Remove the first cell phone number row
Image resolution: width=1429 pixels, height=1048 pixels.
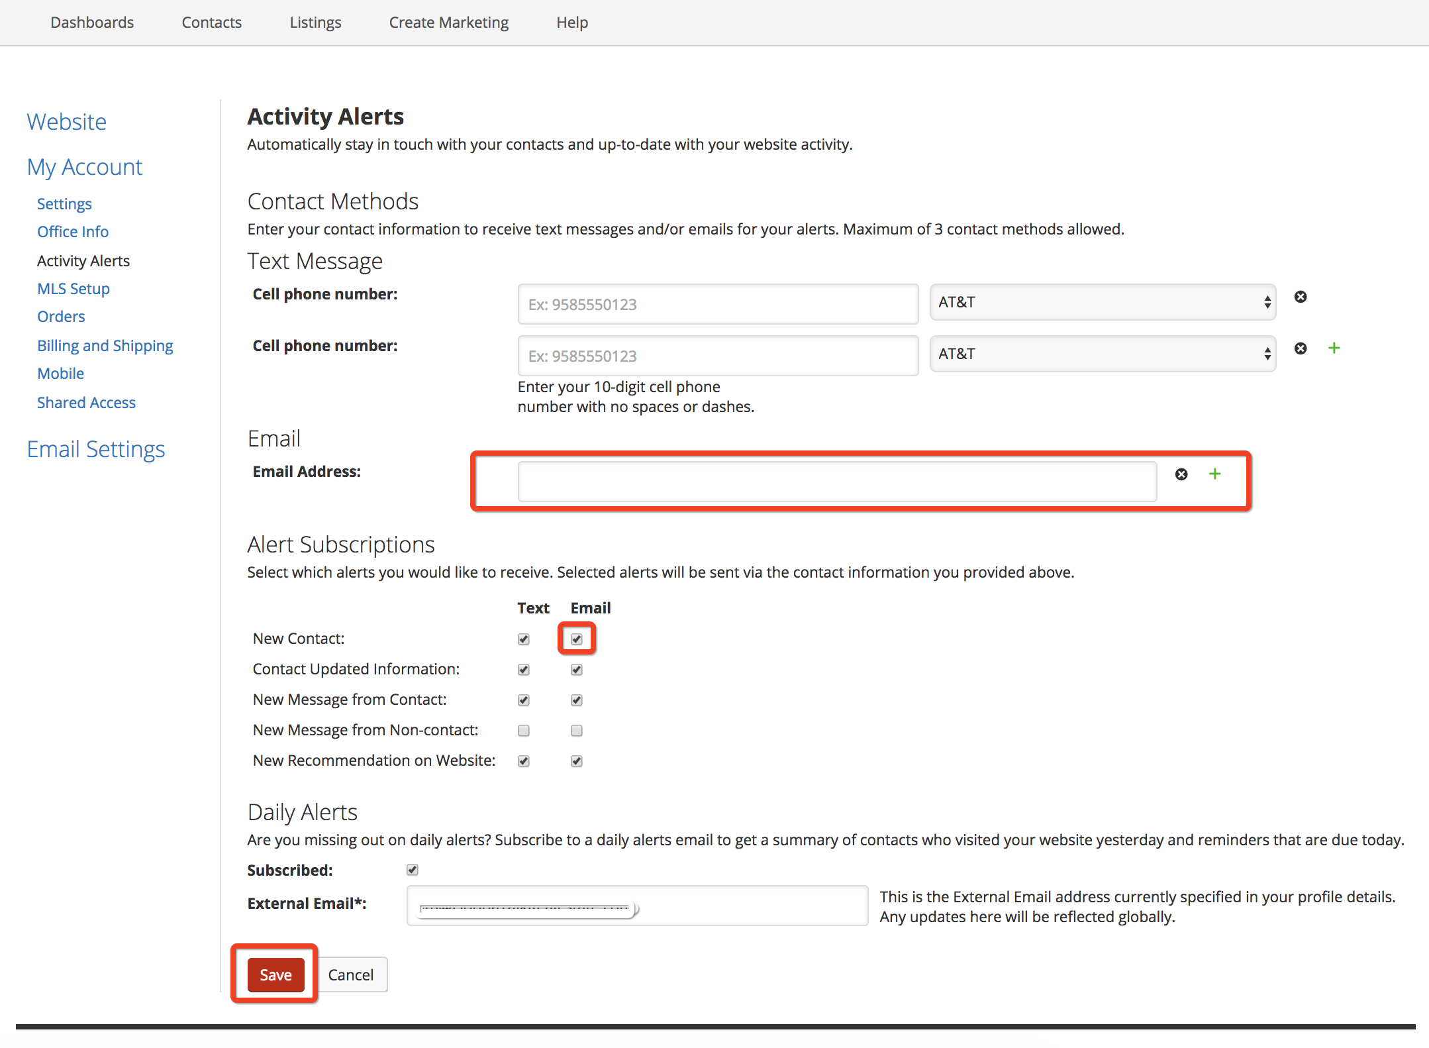1301,297
